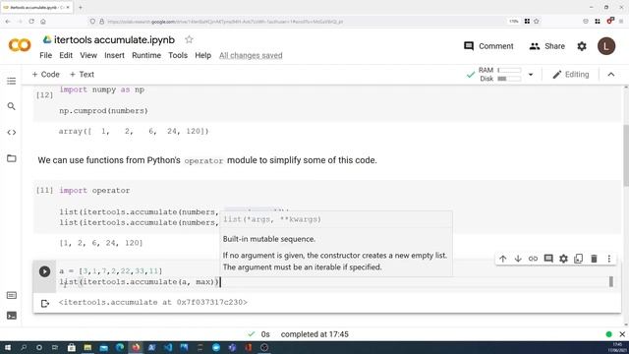Open the terminal icon in sidebar
629x354 pixels.
point(11,316)
